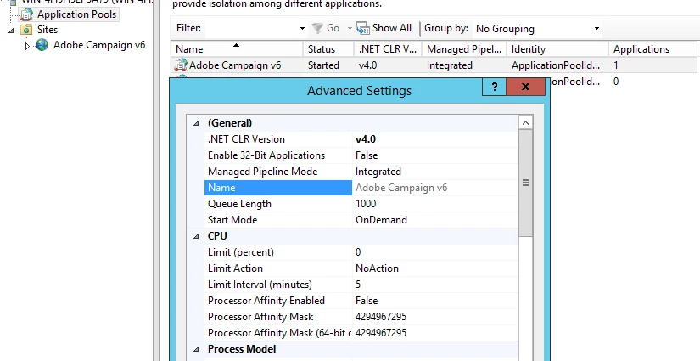
Task: Select Application Pools in the tree
Action: (76, 14)
